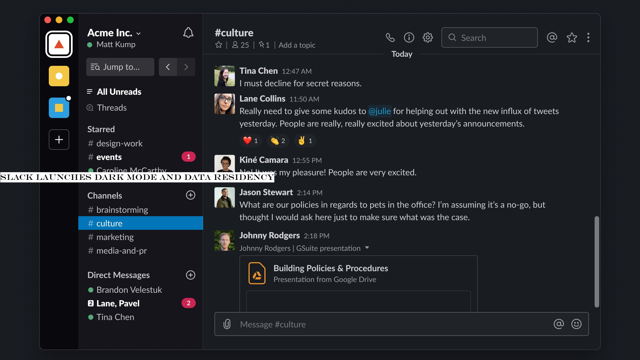640x360 pixels.
Task: Open Tina Chen's avatar in message list
Action: (x=225, y=76)
